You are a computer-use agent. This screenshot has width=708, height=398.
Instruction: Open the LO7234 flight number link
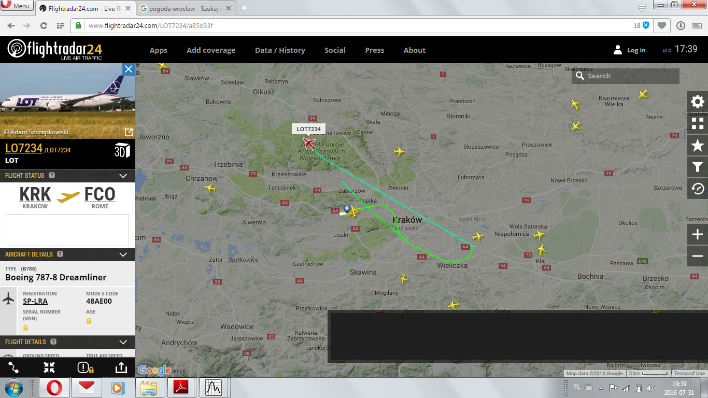24,148
